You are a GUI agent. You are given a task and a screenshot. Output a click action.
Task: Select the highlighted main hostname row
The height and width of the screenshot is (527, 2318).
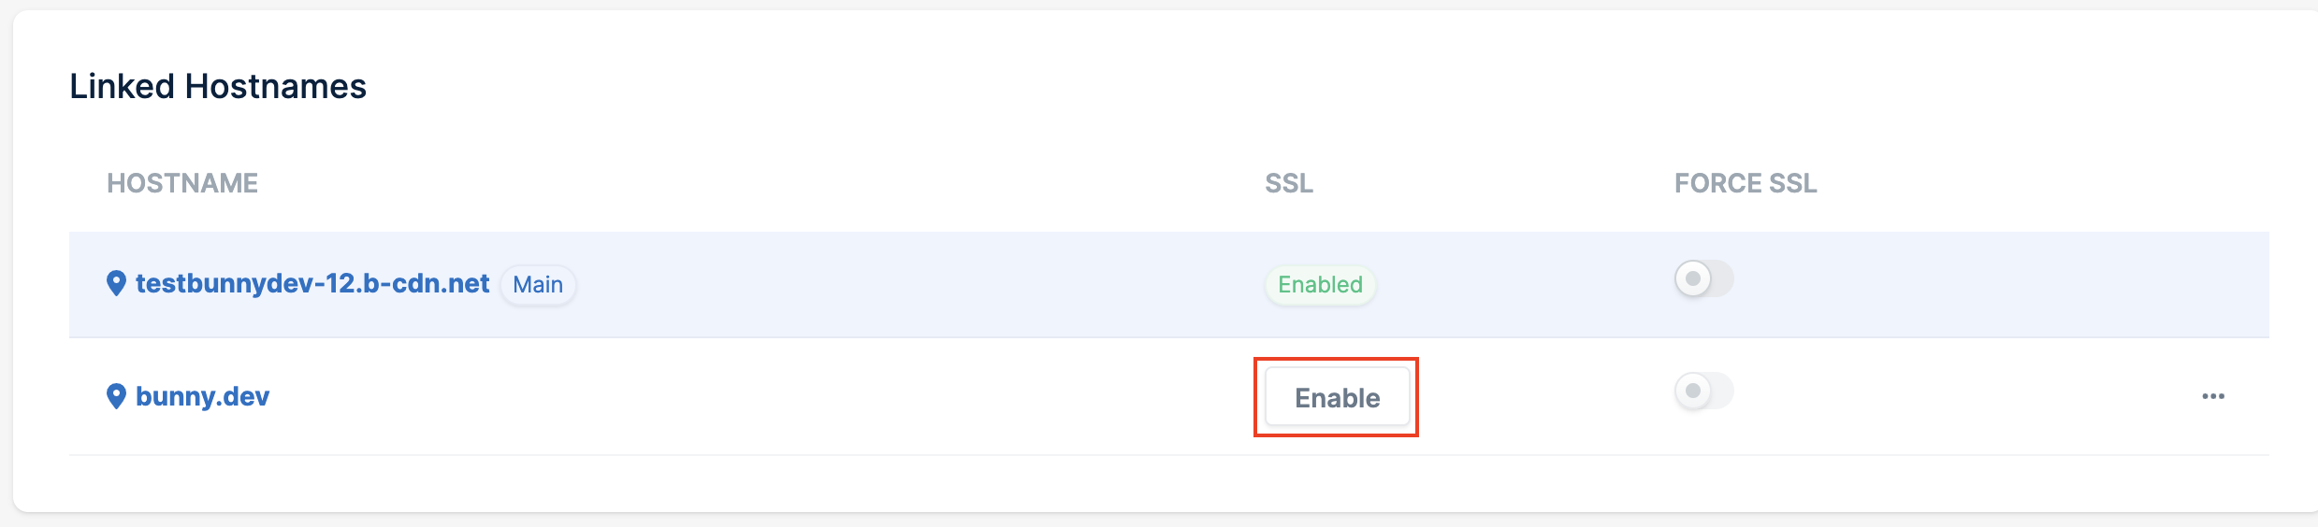(1169, 284)
